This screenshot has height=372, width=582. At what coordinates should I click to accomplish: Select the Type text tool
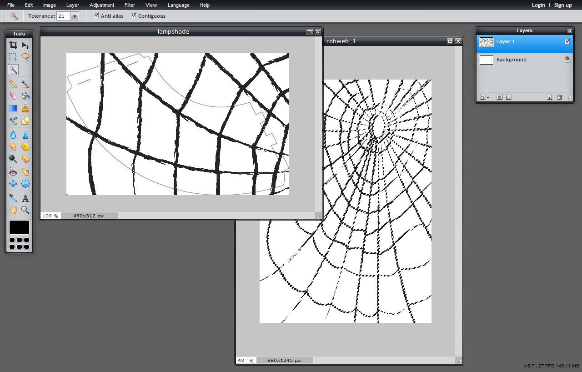click(x=25, y=198)
